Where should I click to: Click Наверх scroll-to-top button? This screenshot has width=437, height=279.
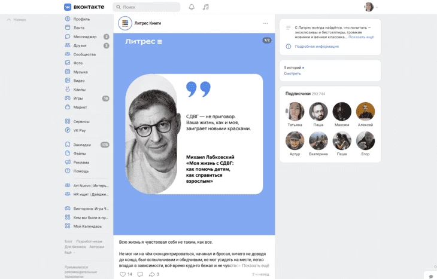16,20
